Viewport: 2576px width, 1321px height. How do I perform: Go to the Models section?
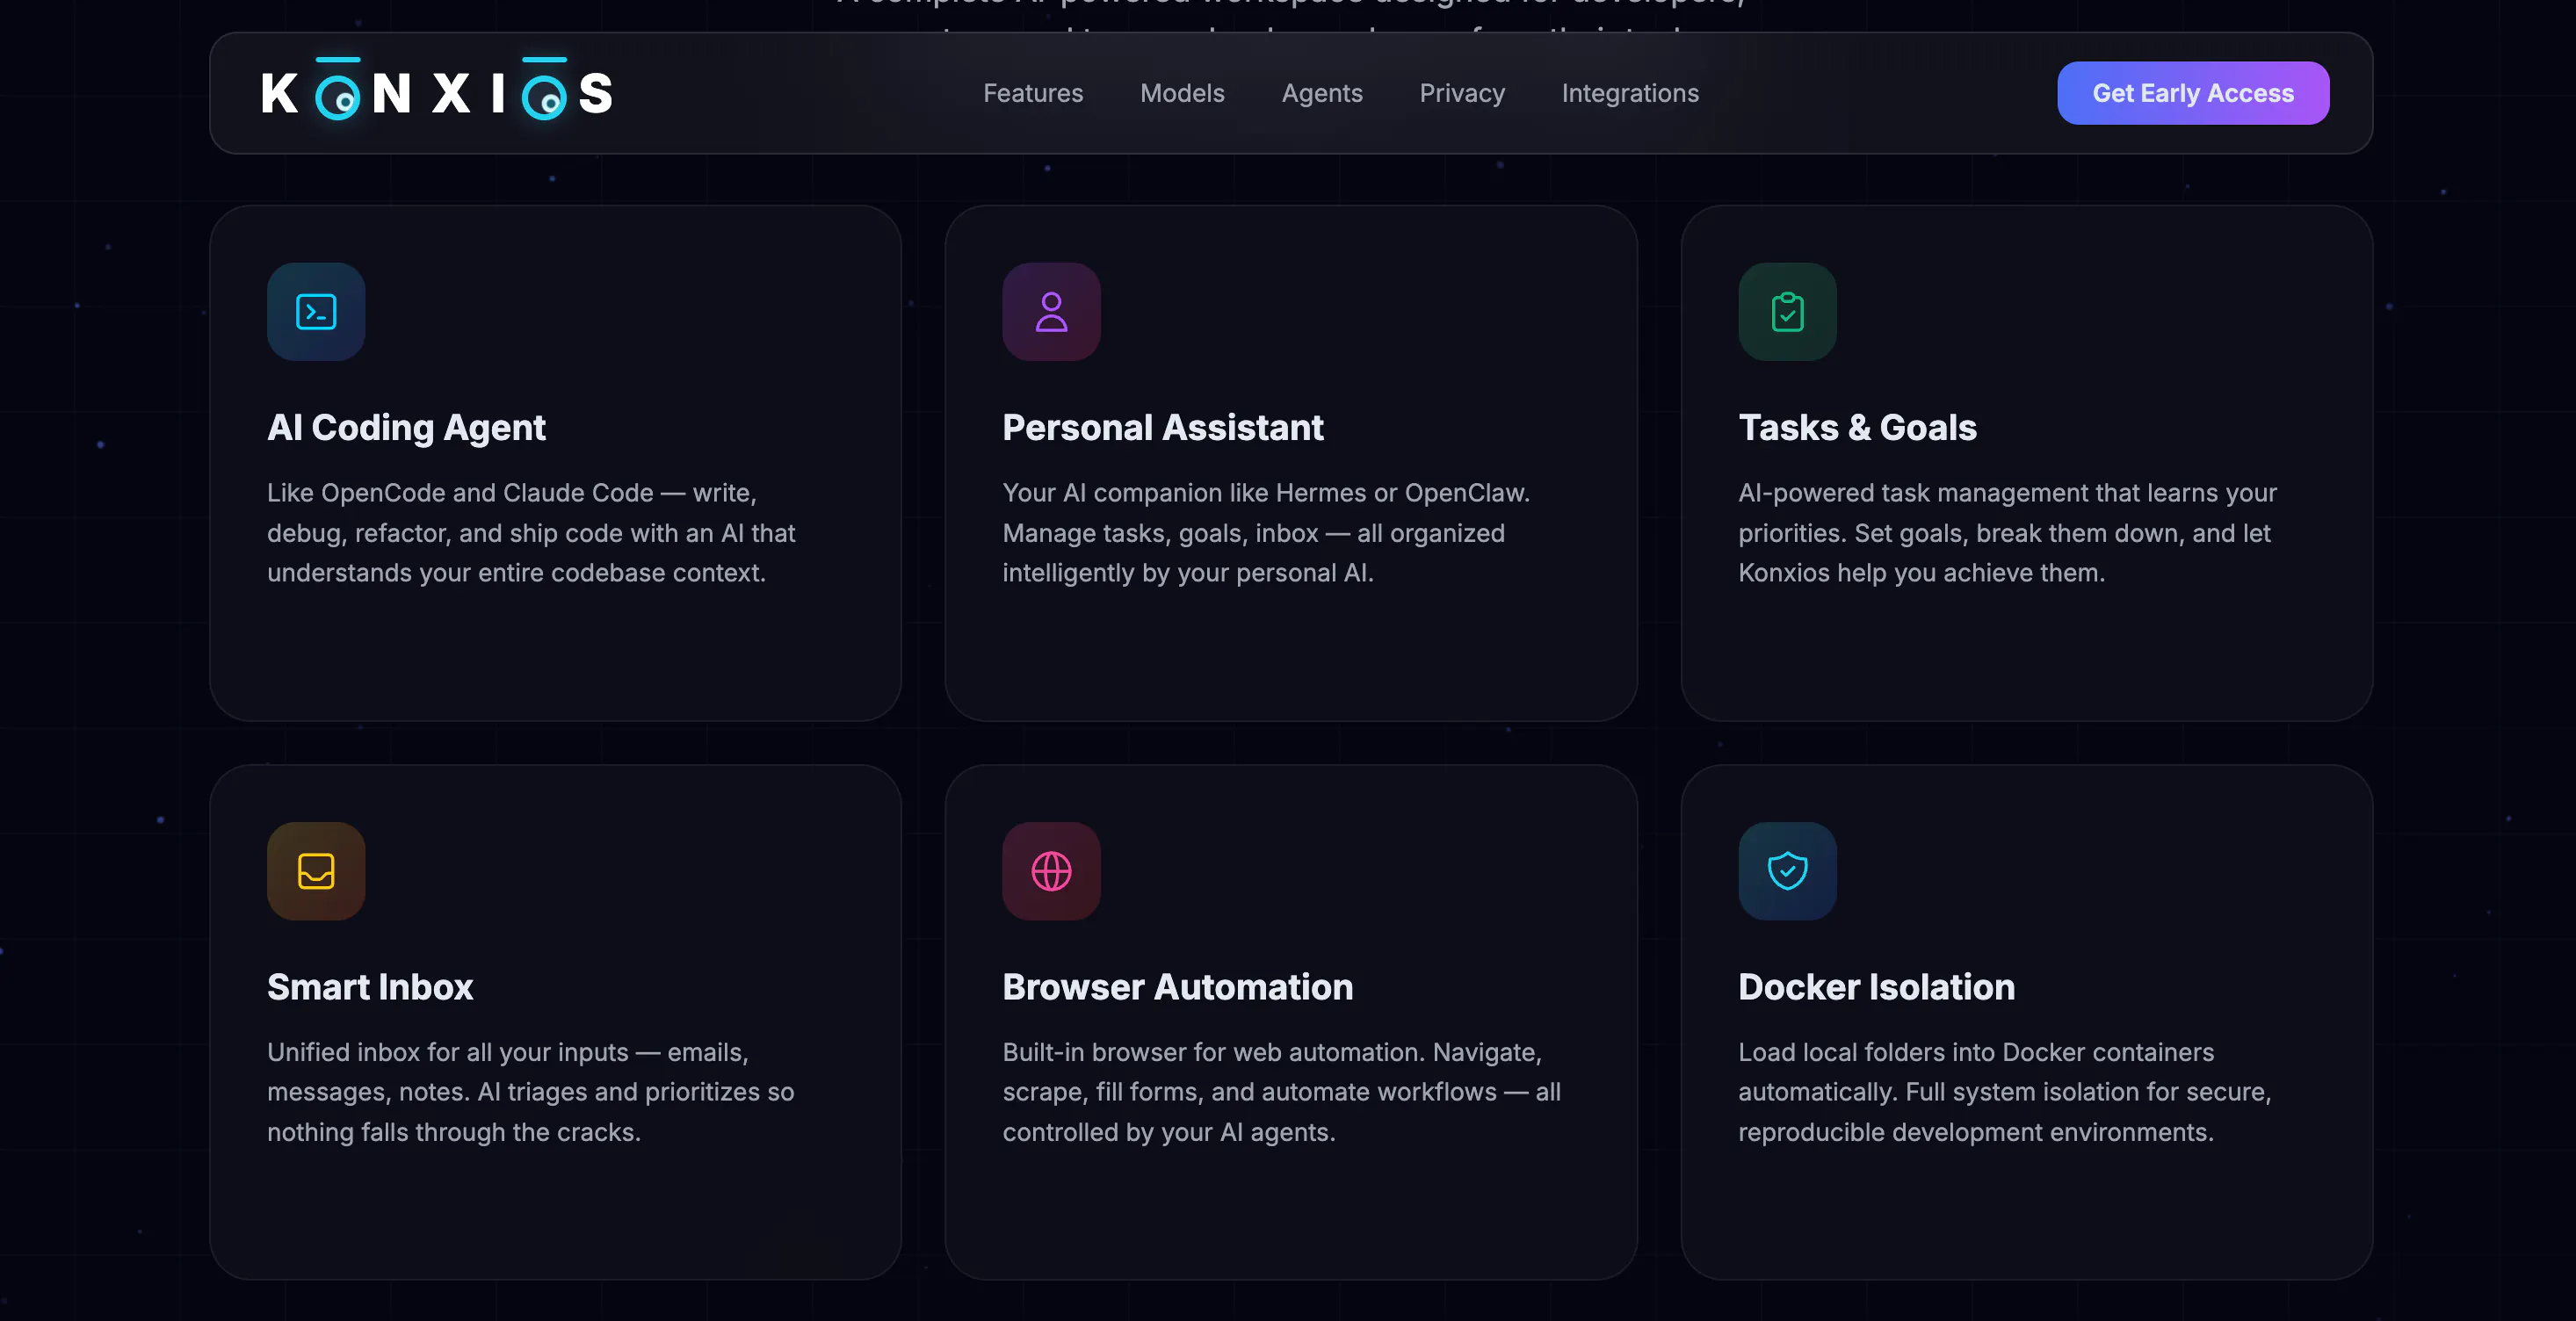(1182, 93)
